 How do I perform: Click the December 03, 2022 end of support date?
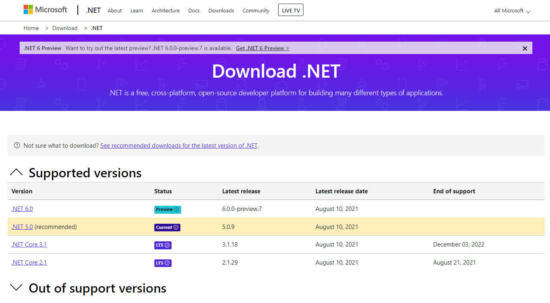(x=459, y=245)
